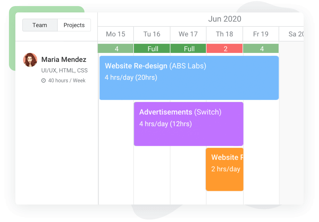Open the Website Re-design ABS Labs booking
319x222 pixels.
pyautogui.click(x=189, y=78)
